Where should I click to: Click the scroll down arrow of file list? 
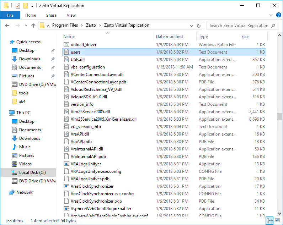279,214
